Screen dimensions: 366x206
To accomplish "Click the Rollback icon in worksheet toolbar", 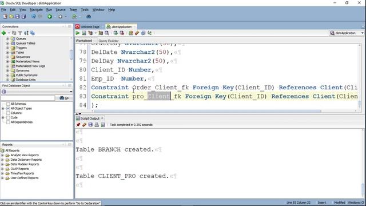I will pyautogui.click(x=122, y=33).
